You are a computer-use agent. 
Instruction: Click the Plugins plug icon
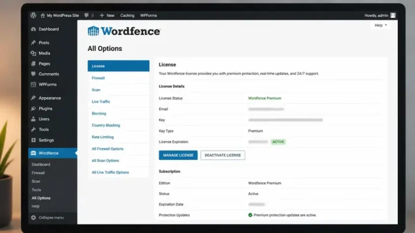(34, 108)
